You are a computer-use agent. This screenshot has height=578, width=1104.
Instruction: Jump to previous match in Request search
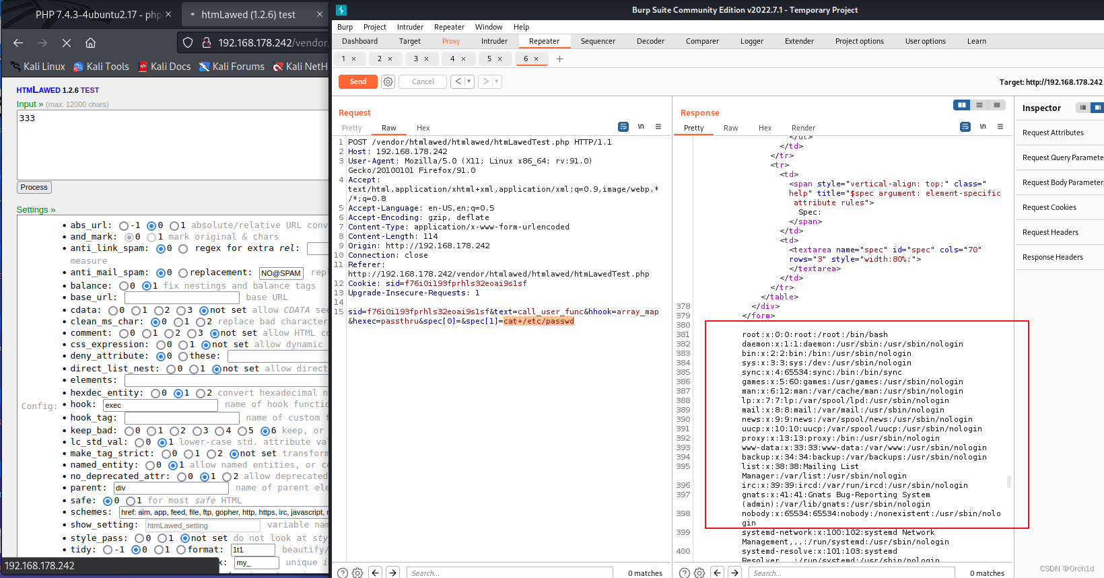376,573
